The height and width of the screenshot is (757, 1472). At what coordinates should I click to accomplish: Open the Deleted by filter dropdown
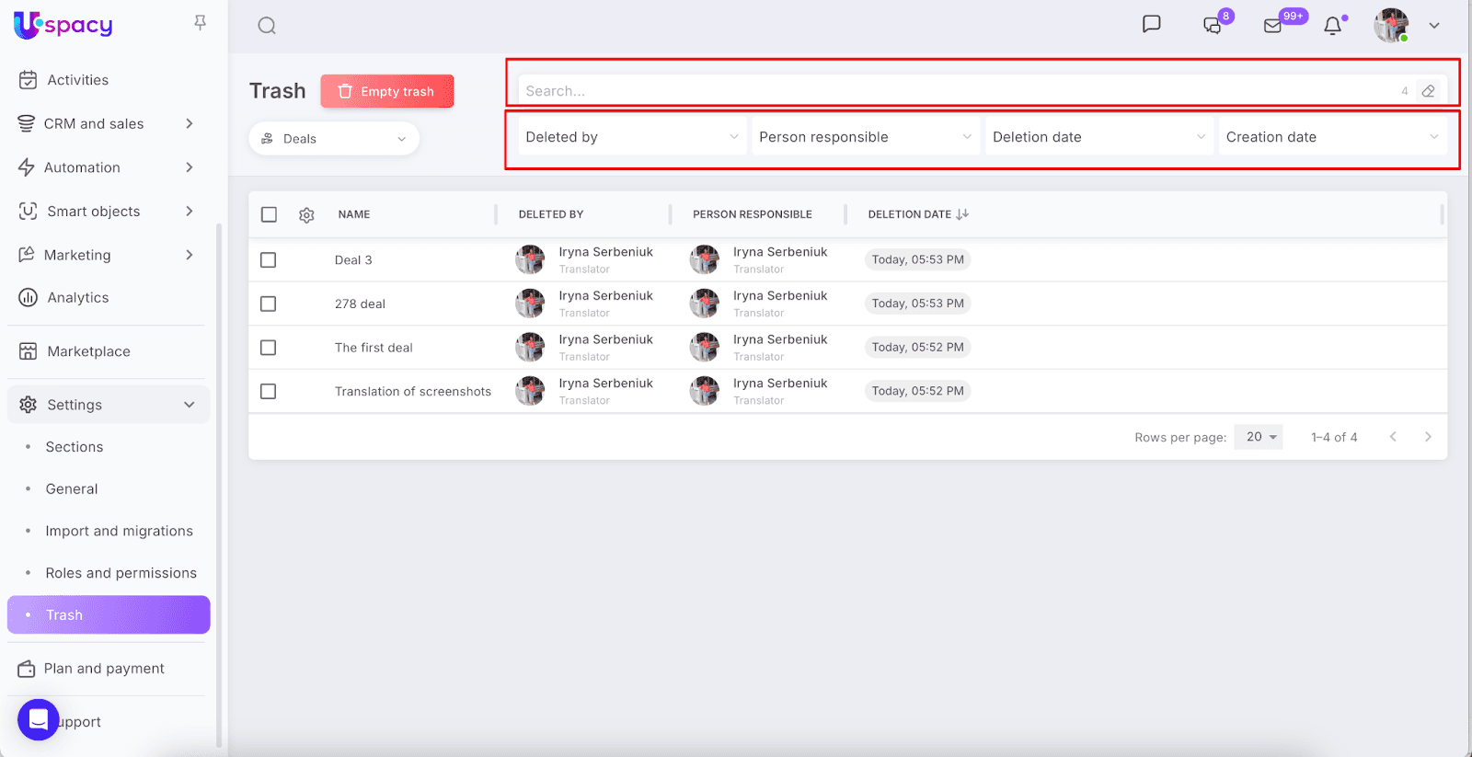[x=631, y=137]
